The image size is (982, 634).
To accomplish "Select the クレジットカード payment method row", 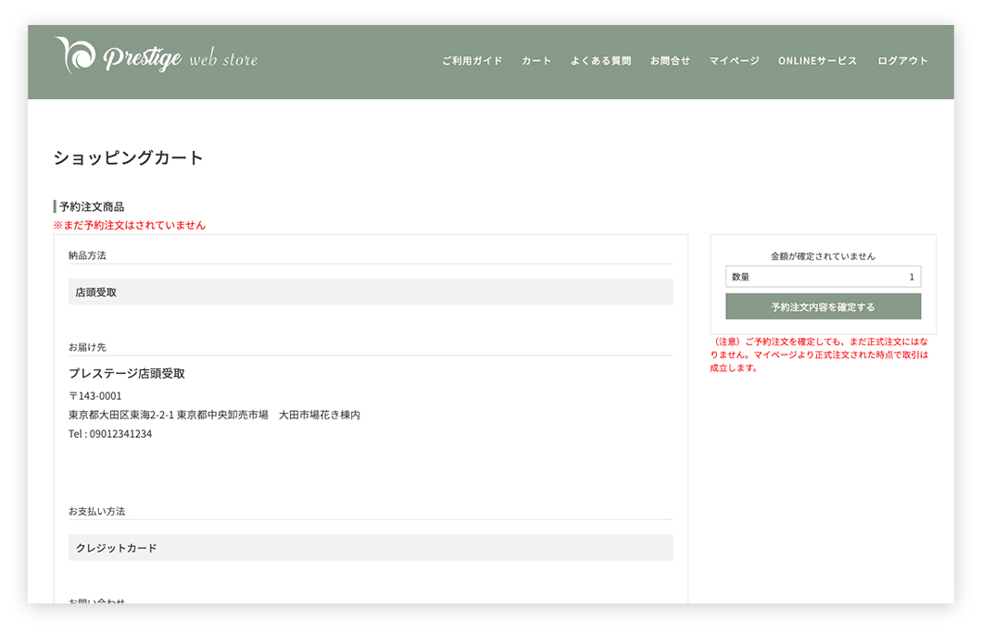I will tap(371, 548).
